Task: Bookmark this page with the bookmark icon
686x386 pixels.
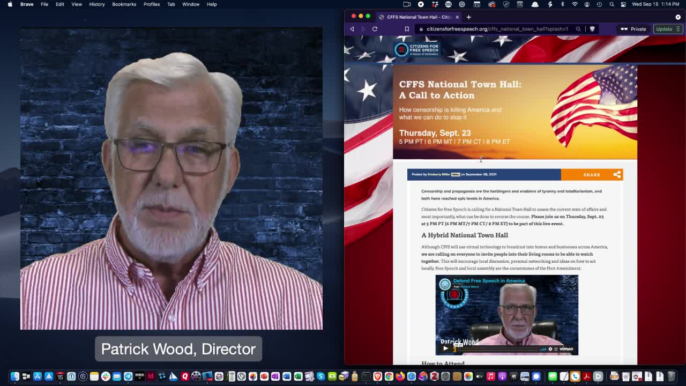Action: 407,29
